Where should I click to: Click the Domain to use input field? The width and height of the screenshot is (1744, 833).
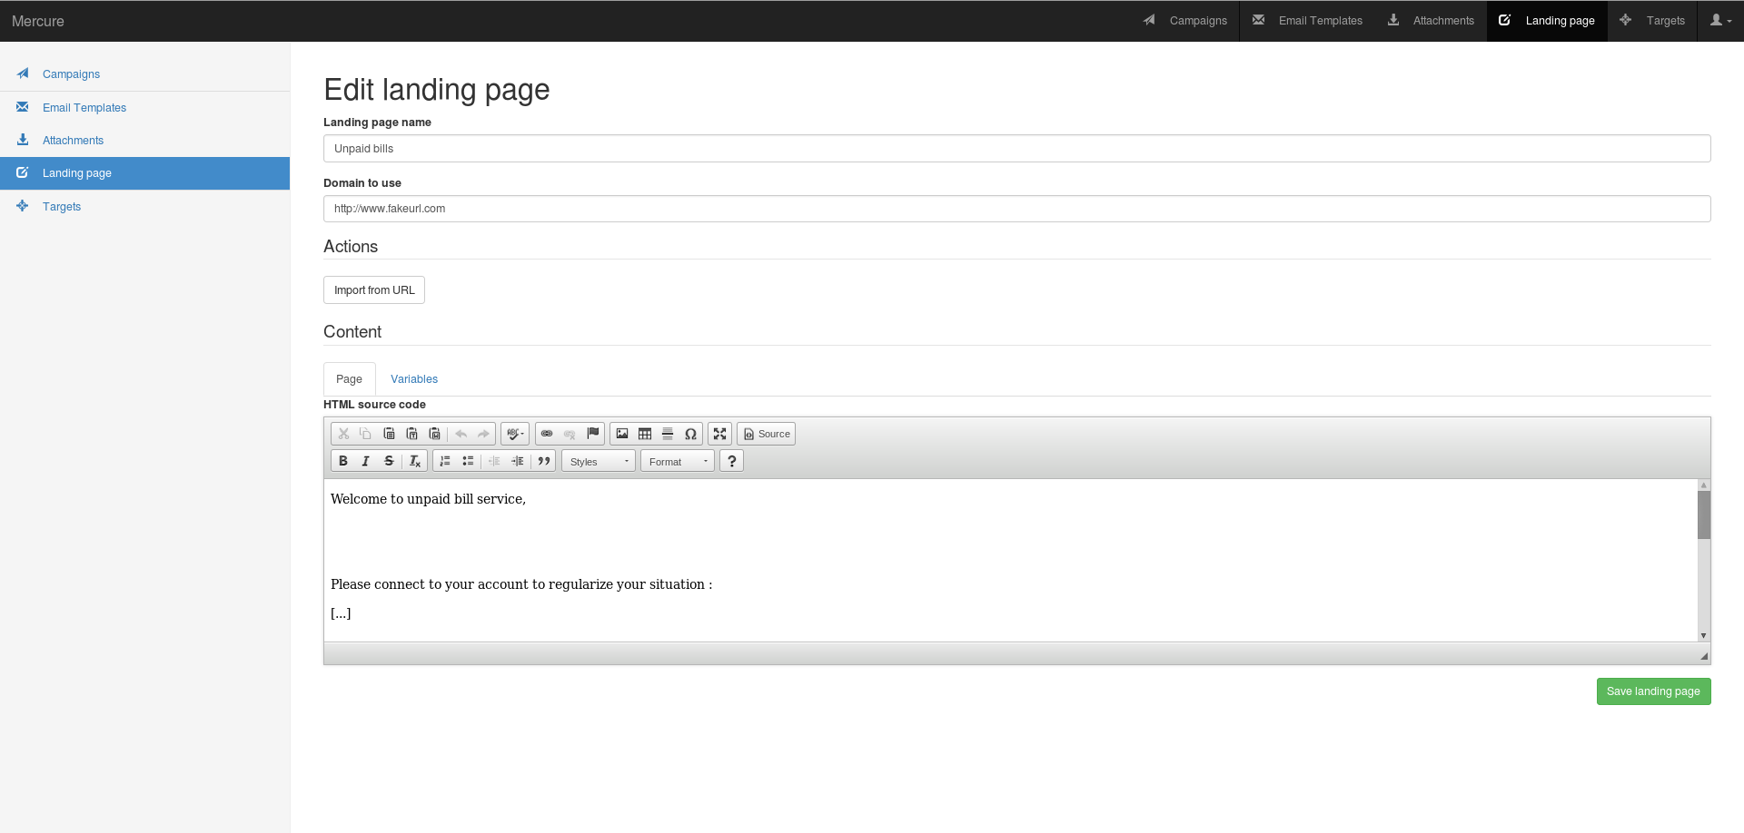click(x=1016, y=209)
